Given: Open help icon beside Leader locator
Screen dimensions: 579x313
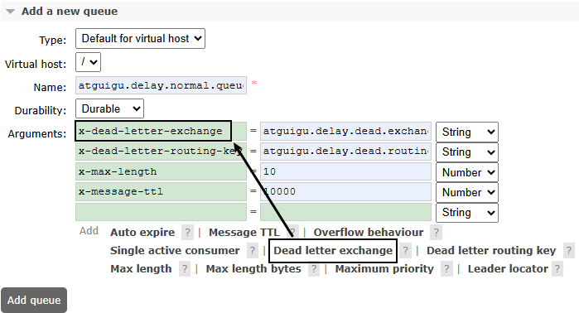Looking at the screenshot, I should pyautogui.click(x=557, y=269).
